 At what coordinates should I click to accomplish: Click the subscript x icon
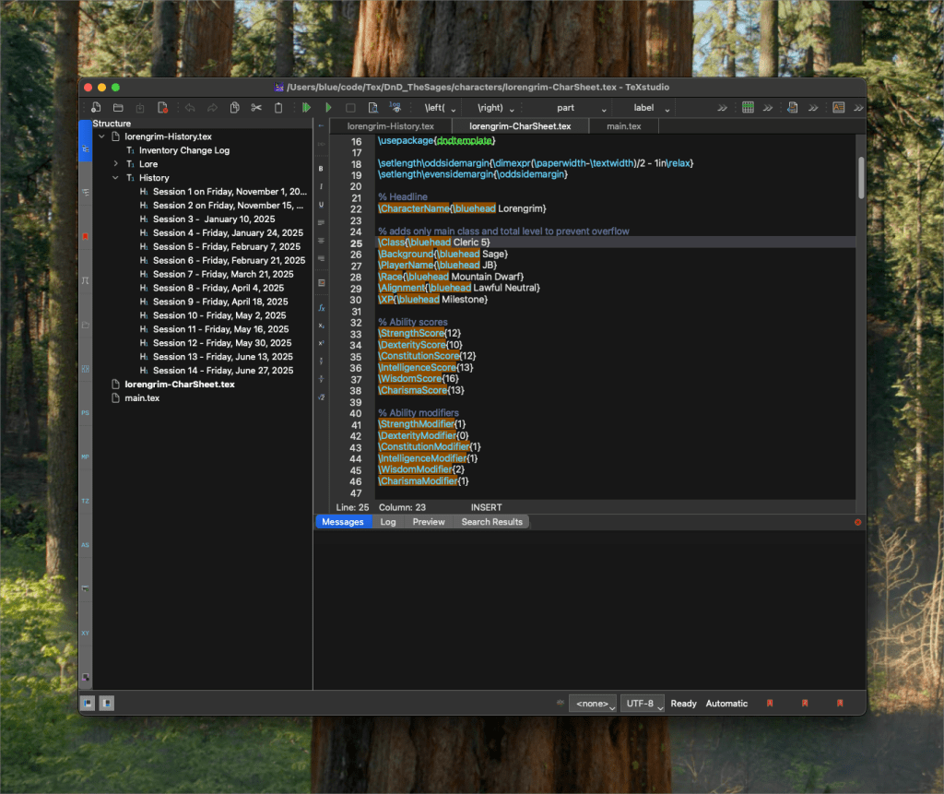[321, 326]
